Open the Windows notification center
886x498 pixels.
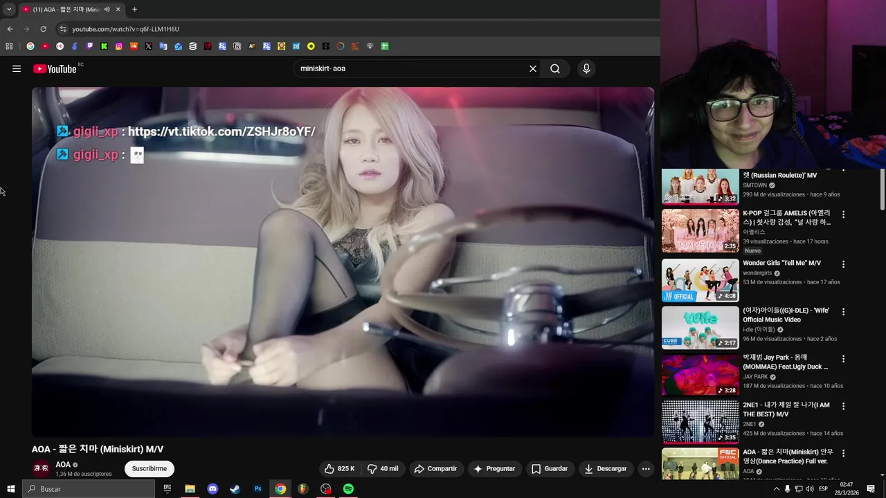tap(871, 489)
